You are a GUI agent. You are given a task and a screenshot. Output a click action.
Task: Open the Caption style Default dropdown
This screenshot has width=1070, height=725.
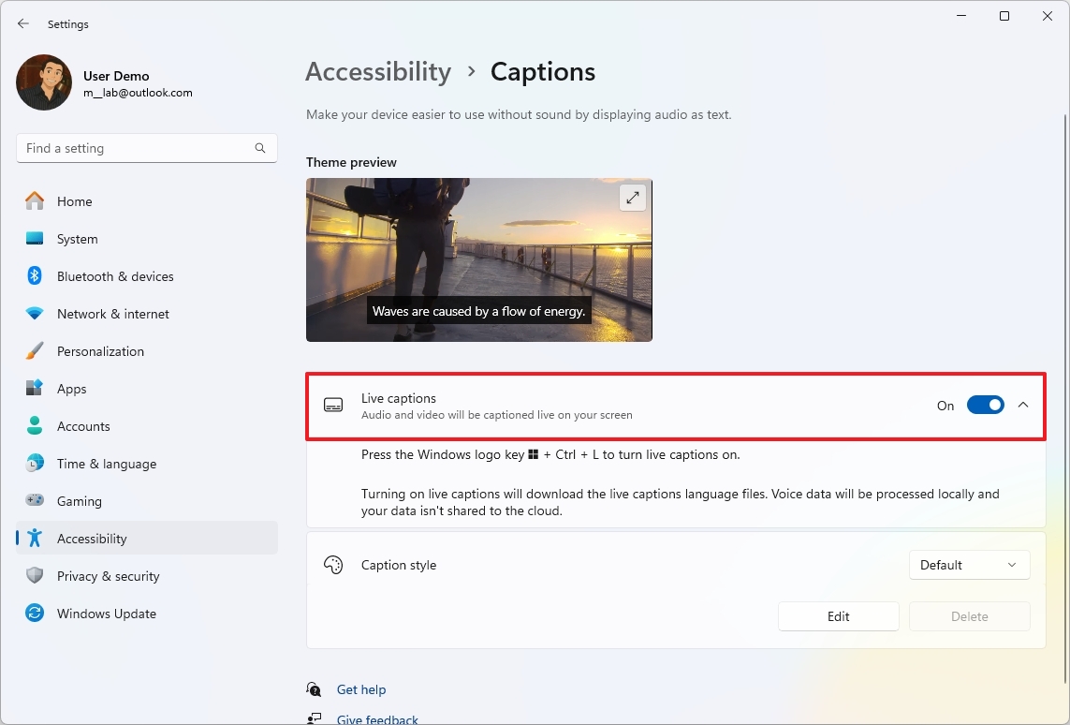[x=969, y=565]
